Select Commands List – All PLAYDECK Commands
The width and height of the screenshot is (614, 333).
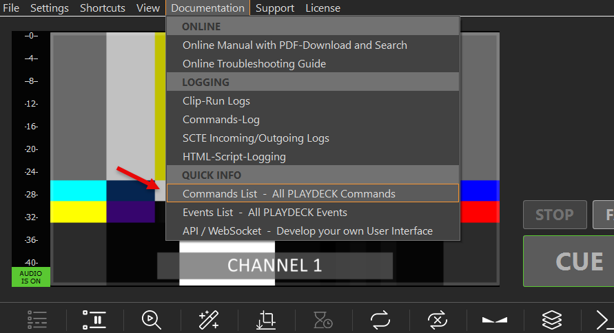313,193
